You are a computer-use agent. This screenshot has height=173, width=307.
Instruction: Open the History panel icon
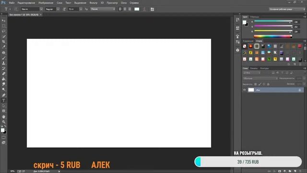tap(237, 20)
